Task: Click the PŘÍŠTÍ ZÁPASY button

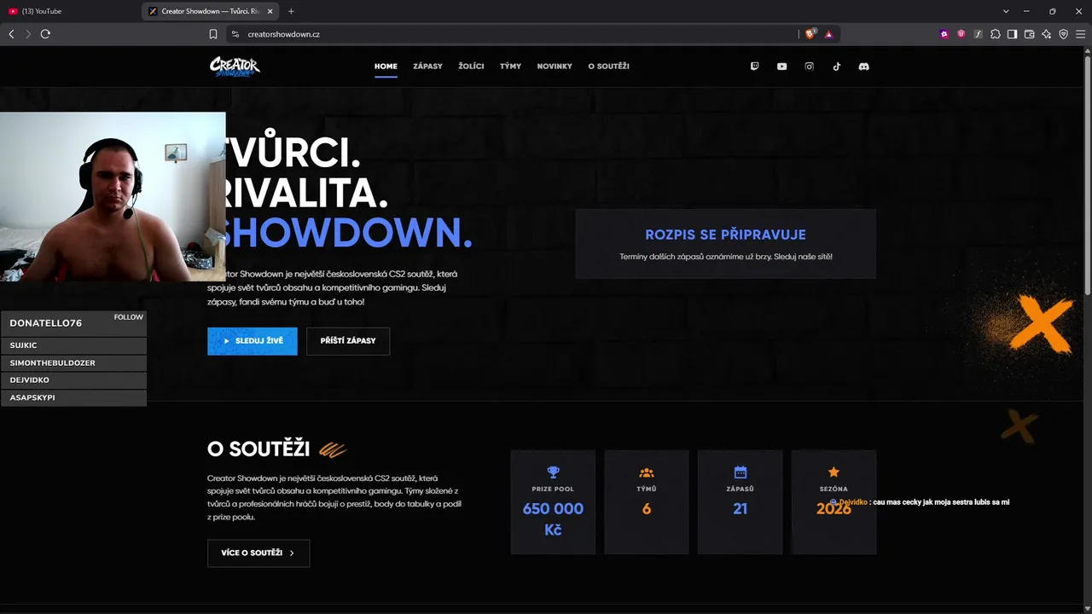Action: [348, 341]
